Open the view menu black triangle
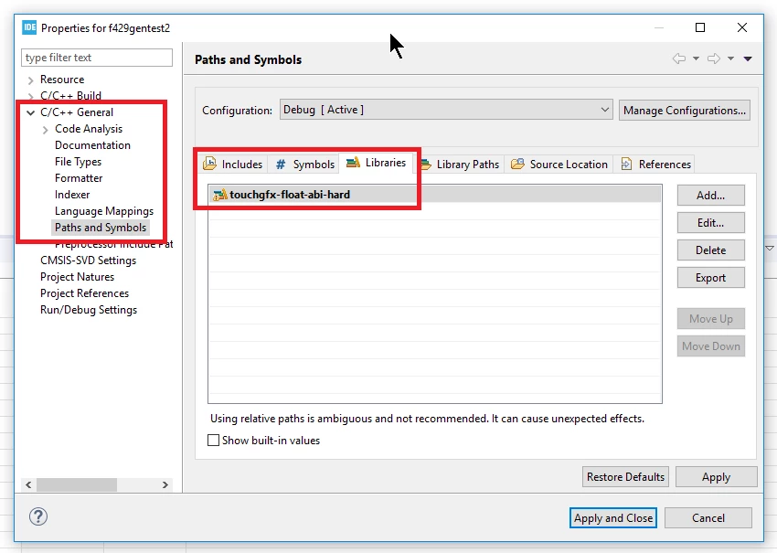This screenshot has height=553, width=777. point(748,59)
